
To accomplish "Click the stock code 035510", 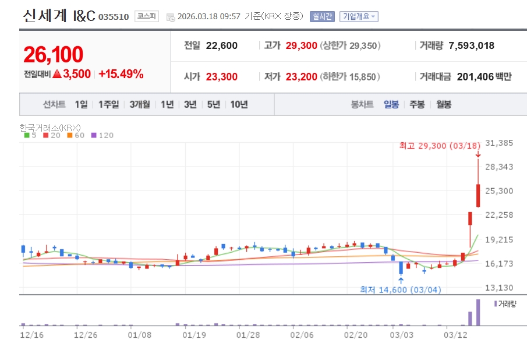I will pos(114,17).
